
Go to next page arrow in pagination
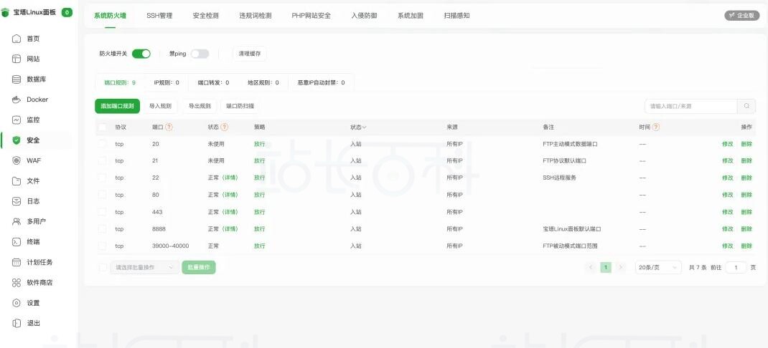click(621, 267)
